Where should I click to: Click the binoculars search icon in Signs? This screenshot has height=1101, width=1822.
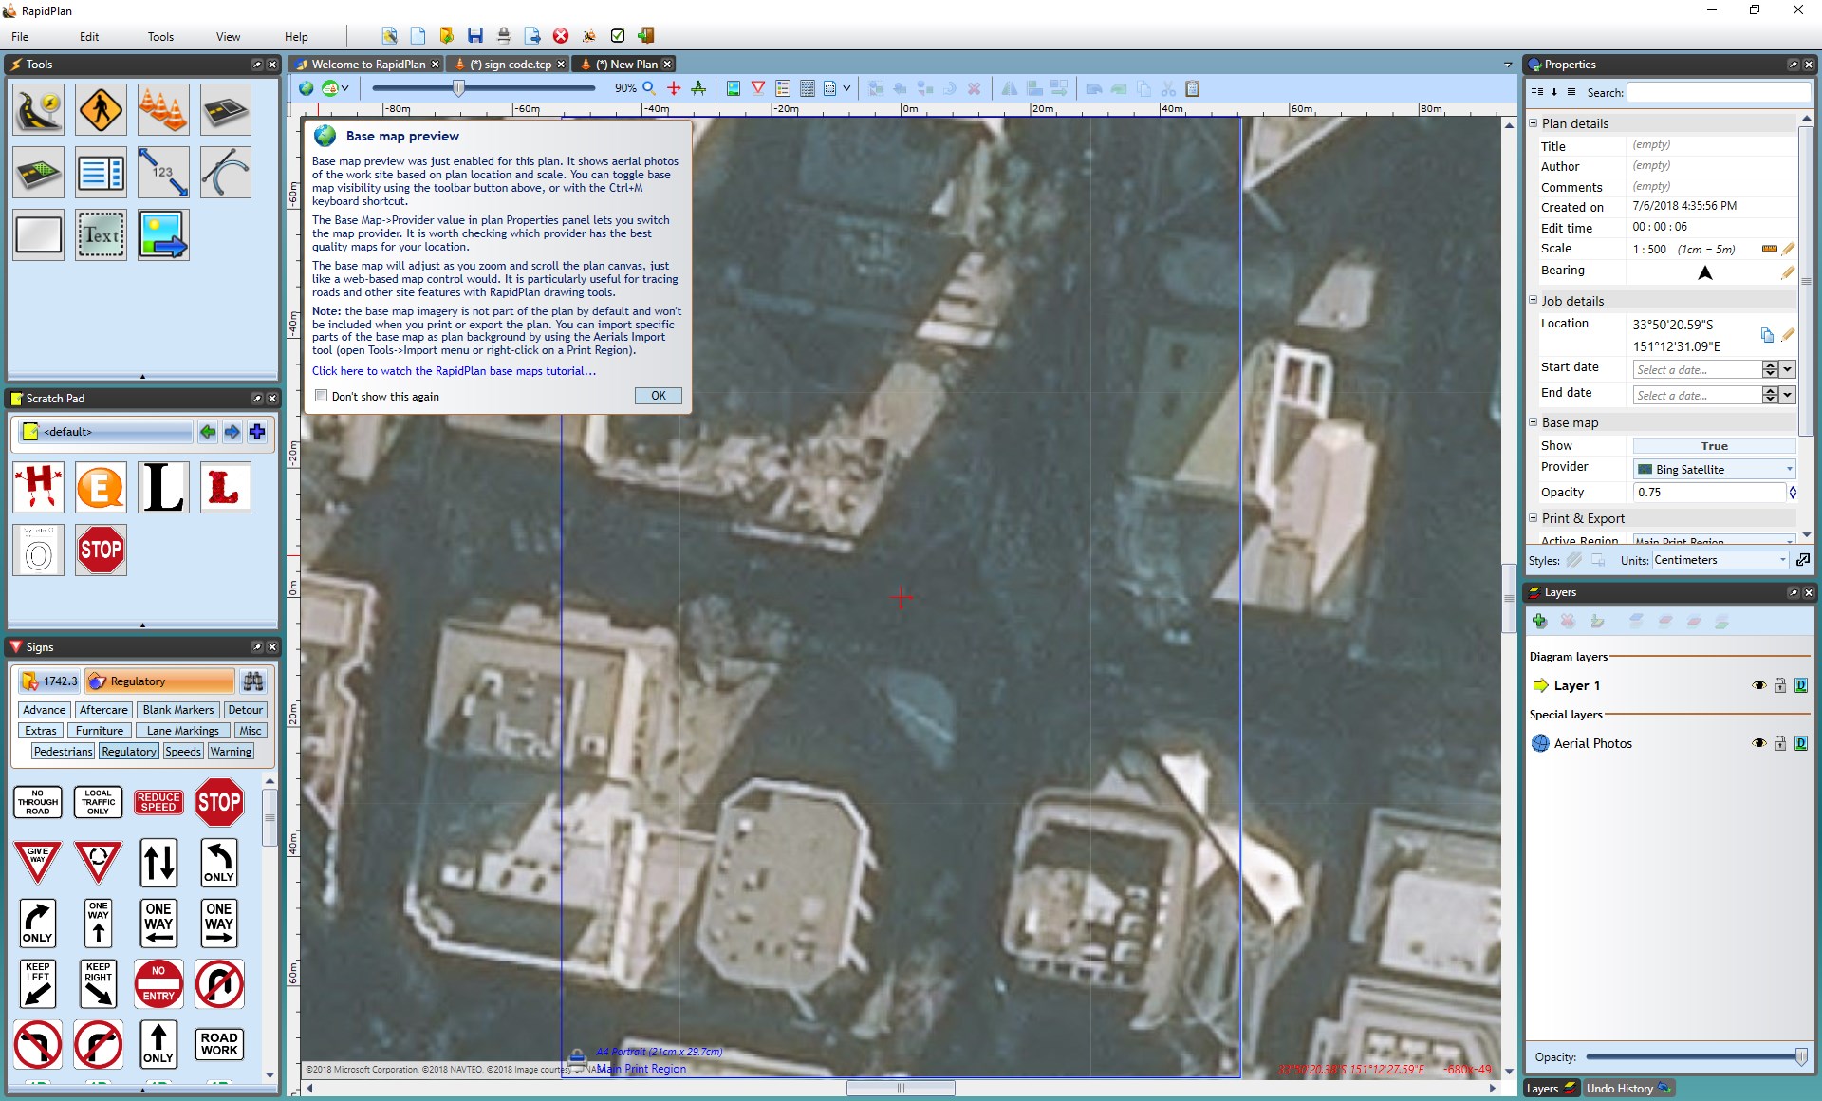(x=252, y=681)
